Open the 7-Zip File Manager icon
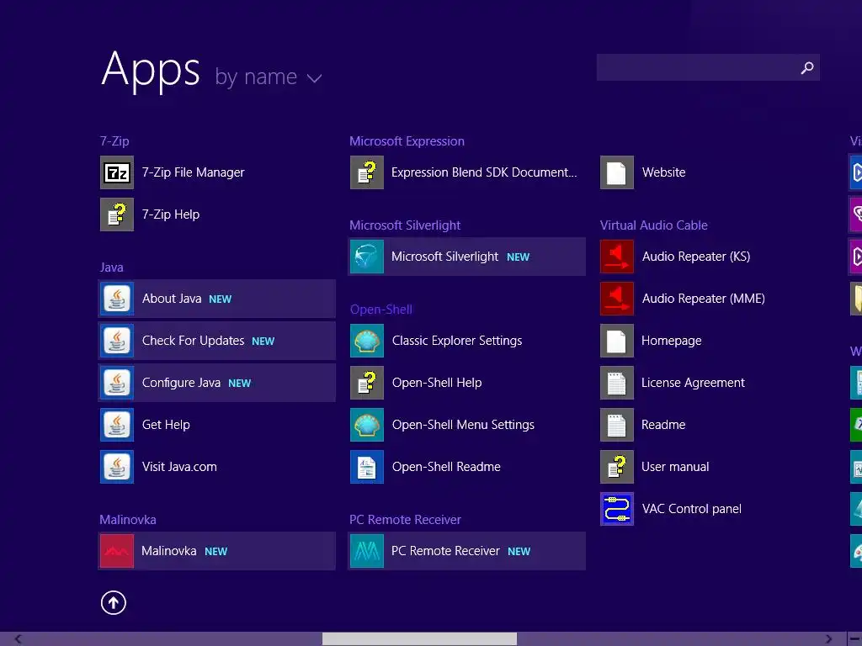862x646 pixels. [116, 172]
